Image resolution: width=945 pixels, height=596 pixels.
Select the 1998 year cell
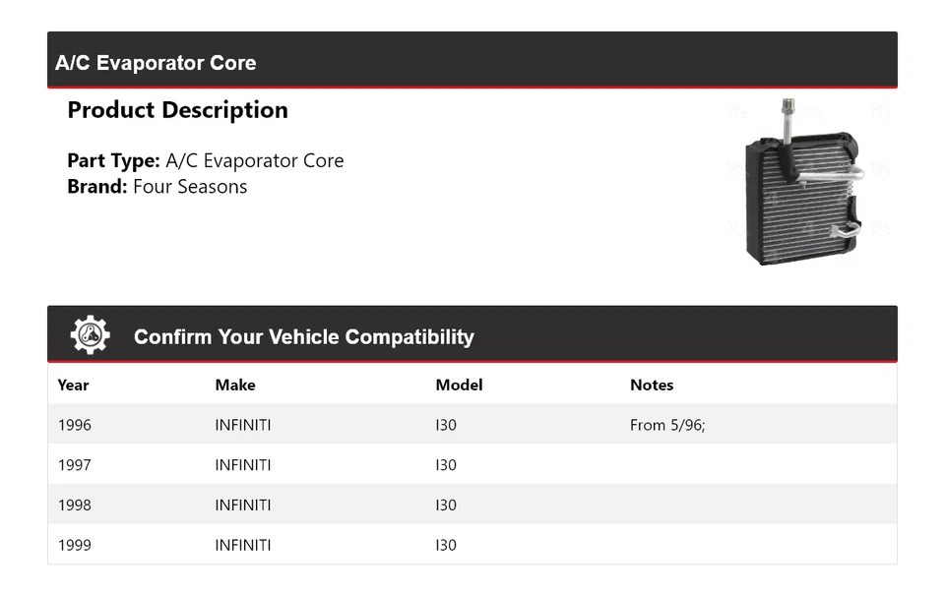(74, 506)
